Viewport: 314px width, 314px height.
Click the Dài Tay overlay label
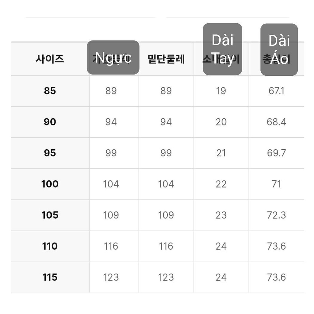223,49
